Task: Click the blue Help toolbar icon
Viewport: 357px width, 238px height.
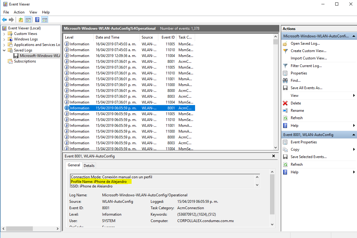Action: (37, 20)
